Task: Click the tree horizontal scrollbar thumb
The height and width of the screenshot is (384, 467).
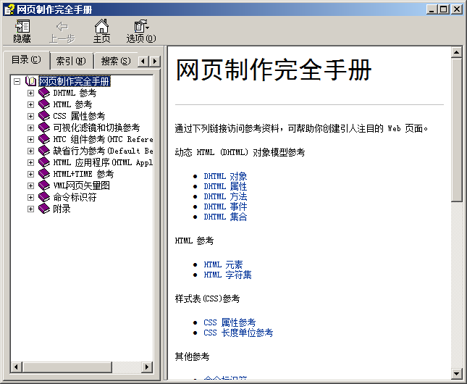Action: 67,367
